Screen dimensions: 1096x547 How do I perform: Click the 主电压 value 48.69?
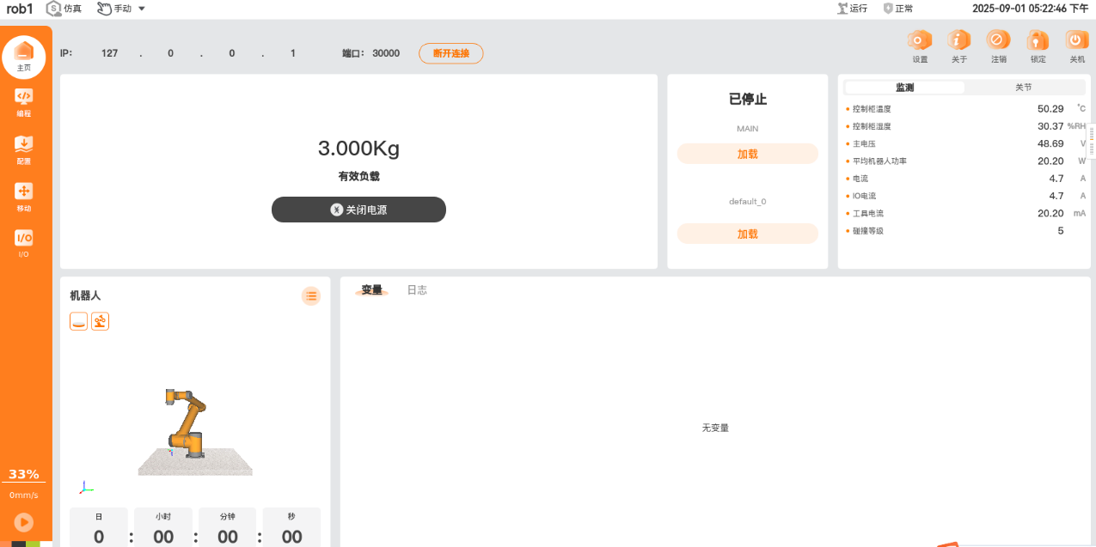(1050, 143)
